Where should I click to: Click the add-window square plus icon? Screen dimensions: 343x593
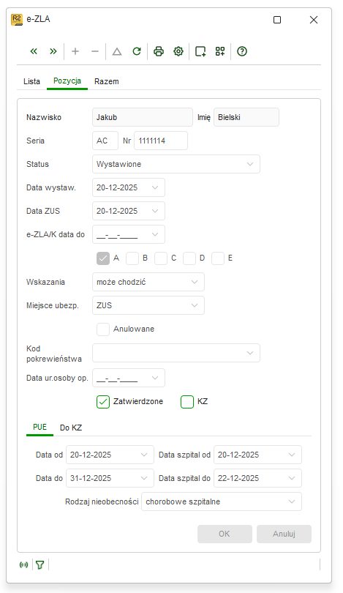[200, 51]
